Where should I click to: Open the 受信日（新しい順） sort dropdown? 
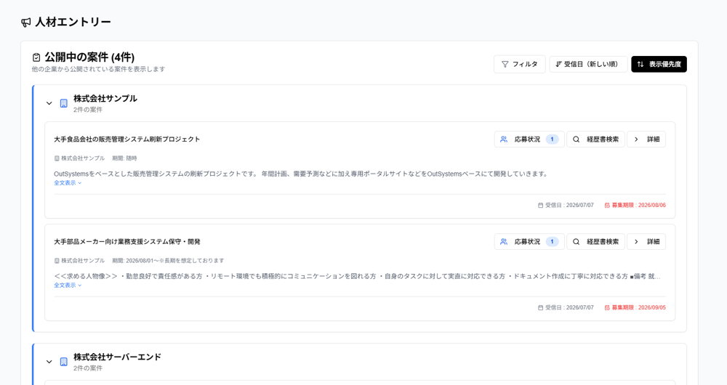coord(588,65)
